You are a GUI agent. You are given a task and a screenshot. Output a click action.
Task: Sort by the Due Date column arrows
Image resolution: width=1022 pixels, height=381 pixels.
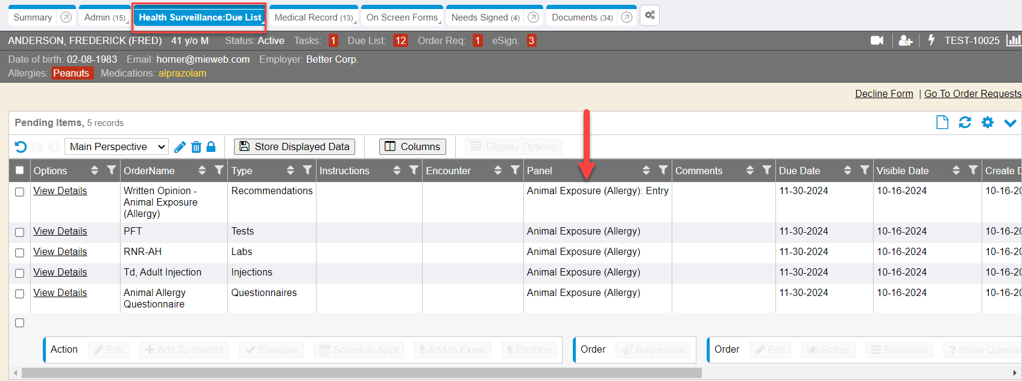click(847, 171)
